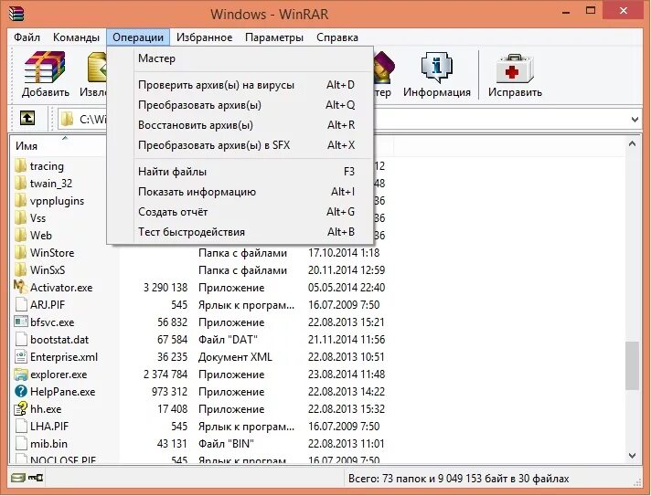This screenshot has width=651, height=496.
Task: Click the twain_32 folder icon
Action: (20, 184)
